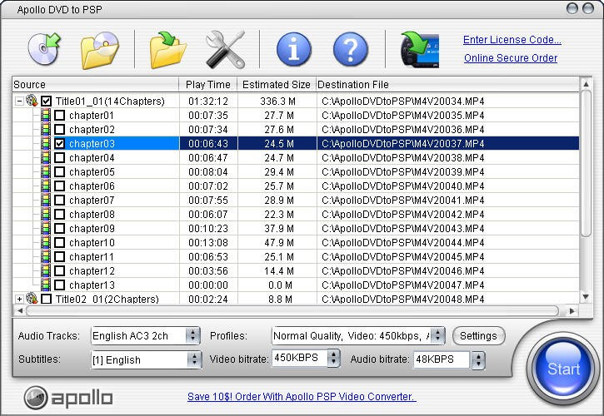This screenshot has height=416, width=604.
Task: Click the vertical scrollbar thumb
Action: [x=586, y=163]
